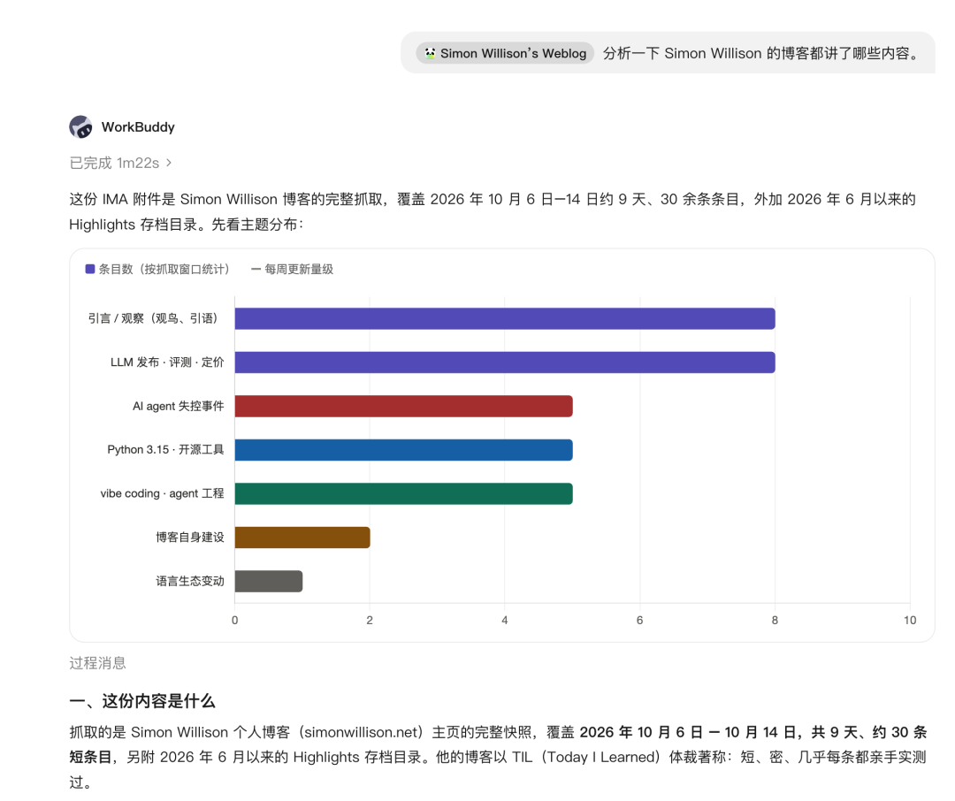The image size is (955, 801).
Task: Click the gray 语言生态变动 bar
Action: pyautogui.click(x=269, y=581)
